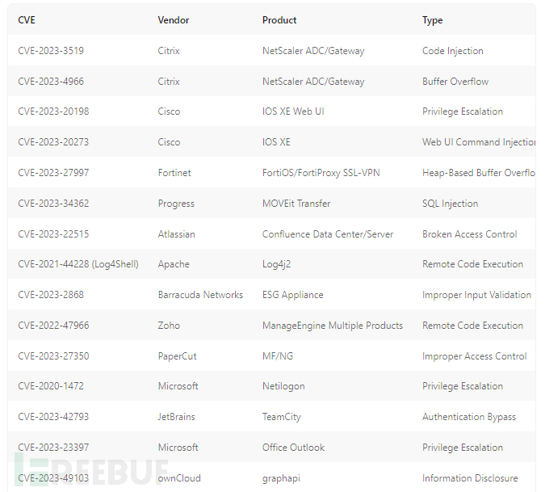
Task: Select the Barracuda Networks vendor cell
Action: [200, 295]
